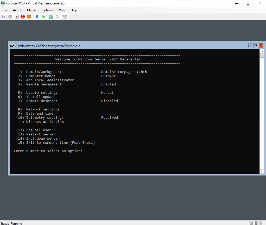
Task: Click console scrollbar up arrow
Action: tap(262, 51)
